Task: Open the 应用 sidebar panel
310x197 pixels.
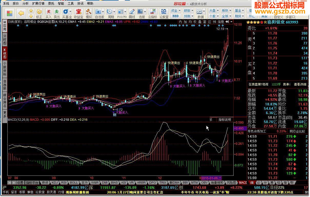Action: (x=5, y=26)
